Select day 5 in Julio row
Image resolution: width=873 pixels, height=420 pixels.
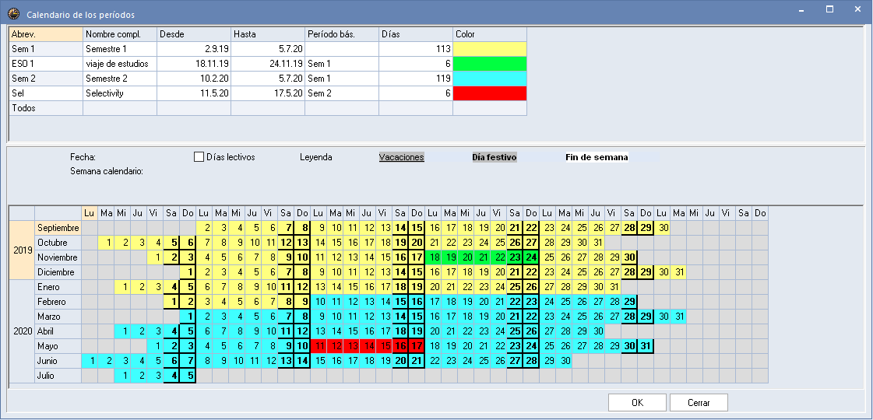click(x=188, y=376)
